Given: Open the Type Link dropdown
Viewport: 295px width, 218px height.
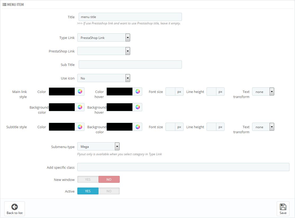Looking at the screenshot, I should [104, 38].
